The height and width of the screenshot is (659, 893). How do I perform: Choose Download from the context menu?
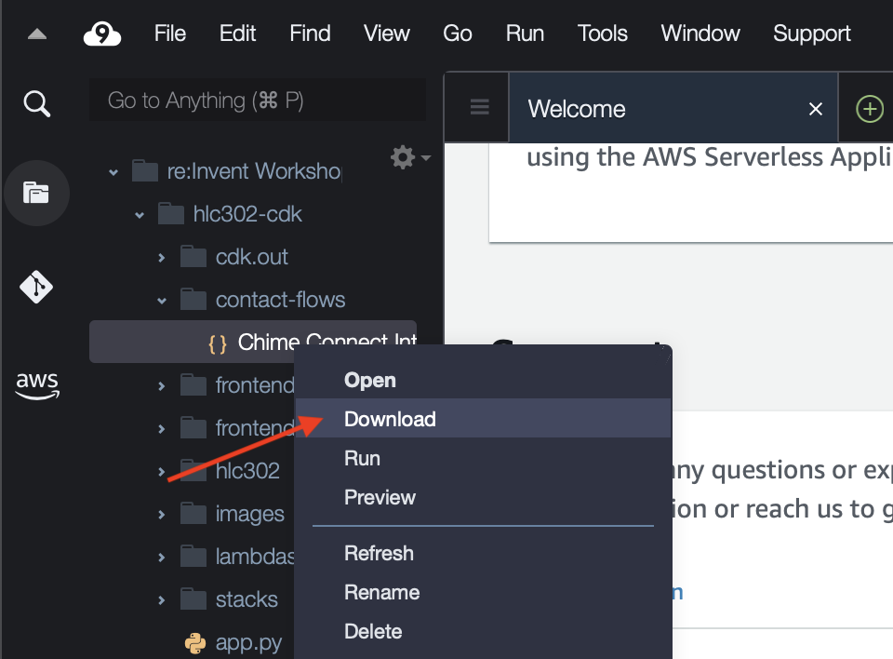tap(483, 419)
